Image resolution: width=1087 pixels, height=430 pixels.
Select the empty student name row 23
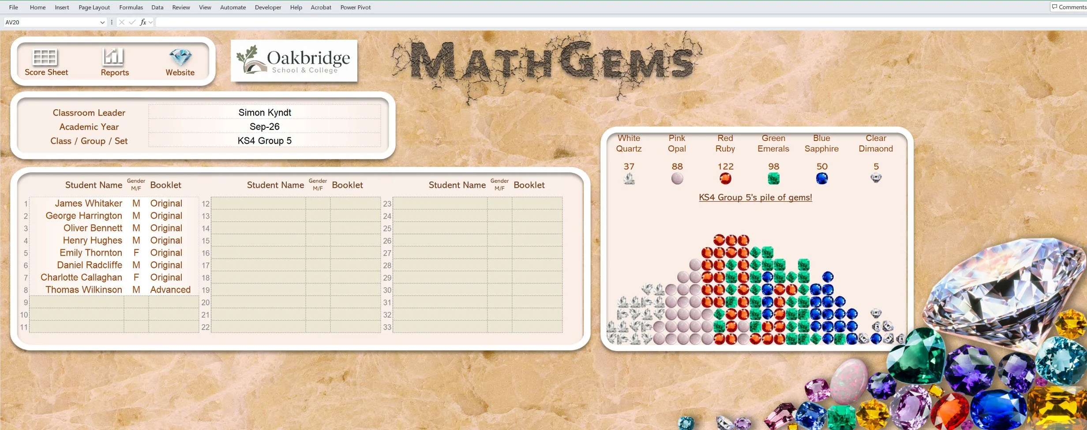point(440,204)
